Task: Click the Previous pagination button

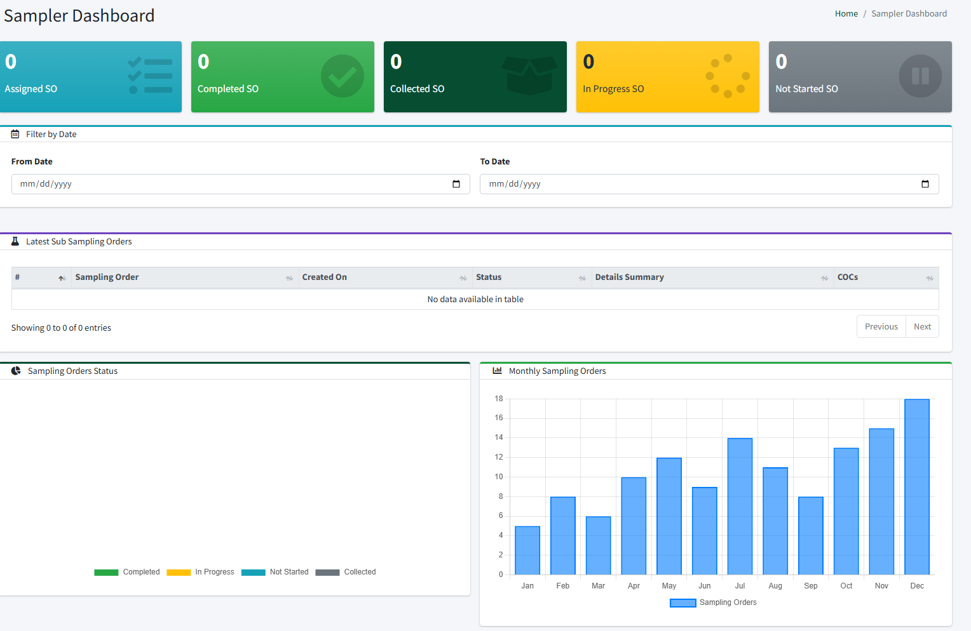Action: pos(881,326)
